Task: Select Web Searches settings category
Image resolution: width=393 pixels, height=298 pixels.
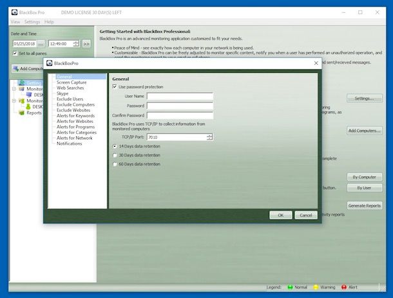Action: (x=70, y=88)
